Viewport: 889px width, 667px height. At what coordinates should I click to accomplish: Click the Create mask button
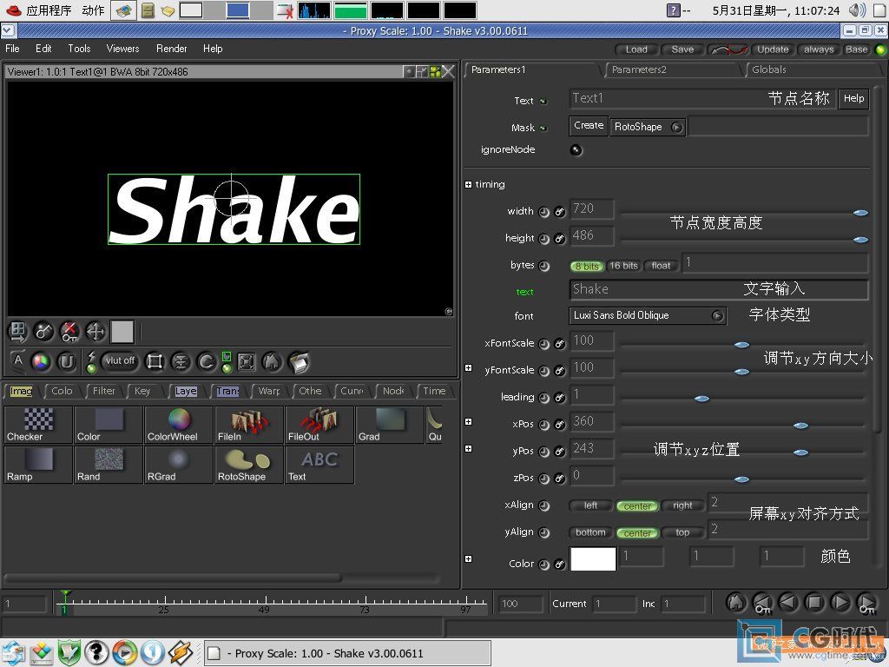point(589,126)
